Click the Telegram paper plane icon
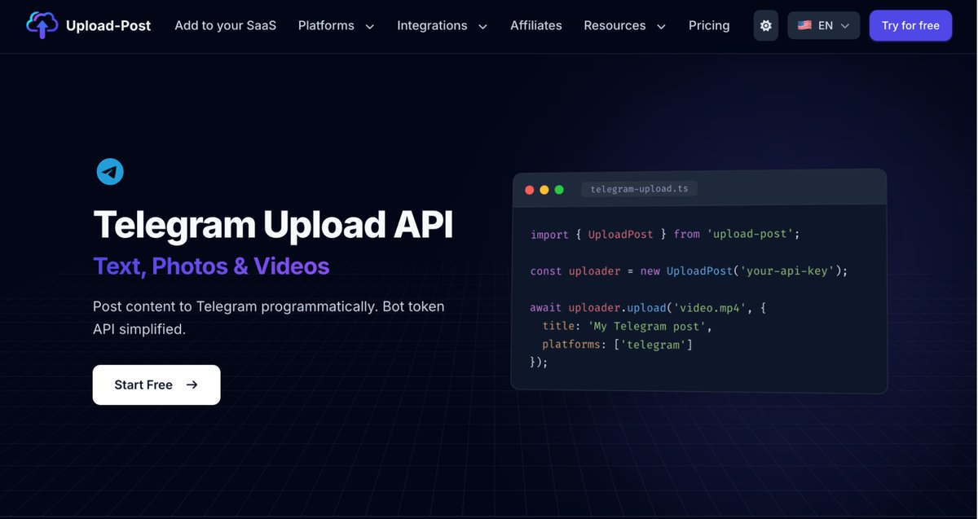This screenshot has width=978, height=519. (x=110, y=172)
